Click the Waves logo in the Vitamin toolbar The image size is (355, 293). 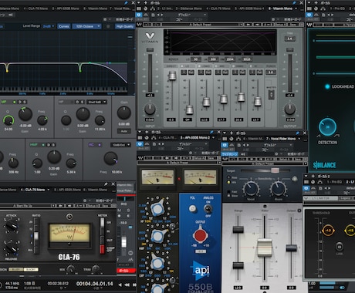(x=139, y=25)
